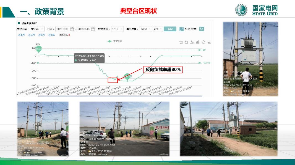Viewport: 295px width, 165px height.
Task: Click bottom-middle photo with white car
Action: coord(124,129)
